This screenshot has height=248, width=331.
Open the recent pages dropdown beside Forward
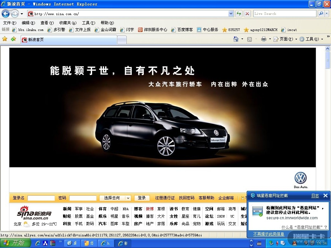click(22, 14)
